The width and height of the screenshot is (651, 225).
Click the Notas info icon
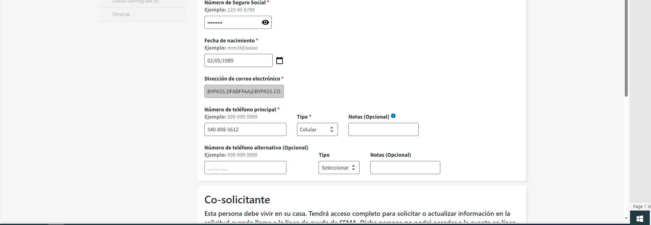[393, 116]
